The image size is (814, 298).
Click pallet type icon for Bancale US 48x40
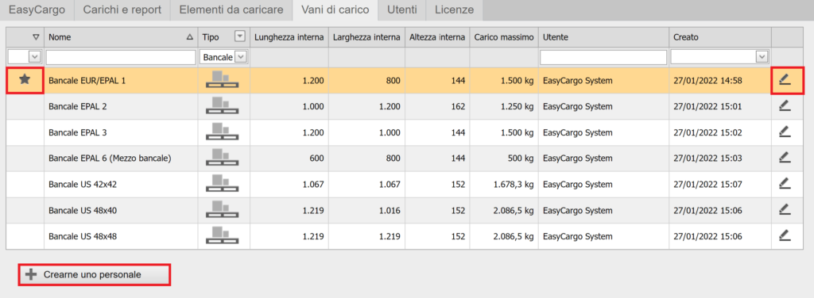click(x=223, y=209)
